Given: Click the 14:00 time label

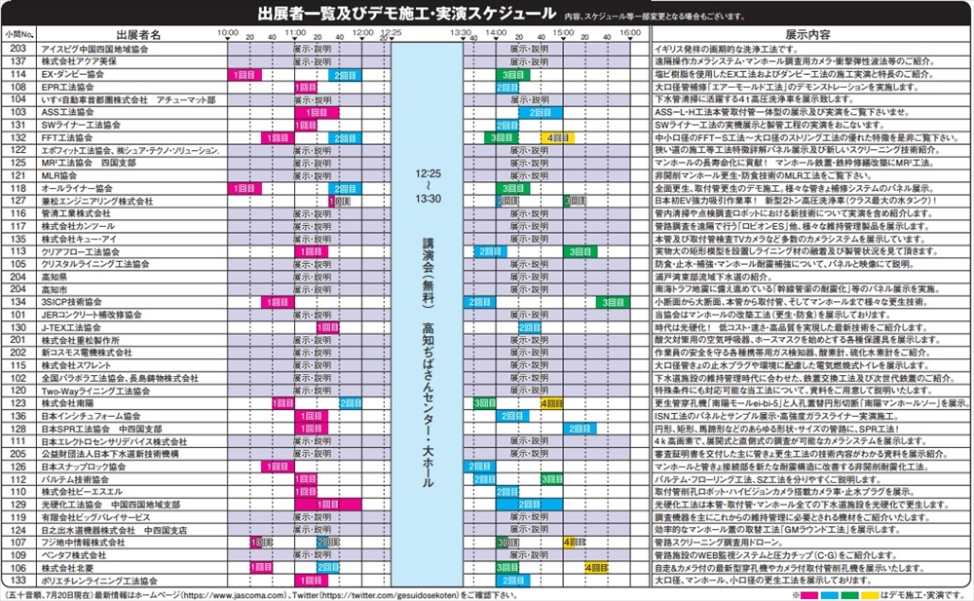Looking at the screenshot, I should coord(497,32).
